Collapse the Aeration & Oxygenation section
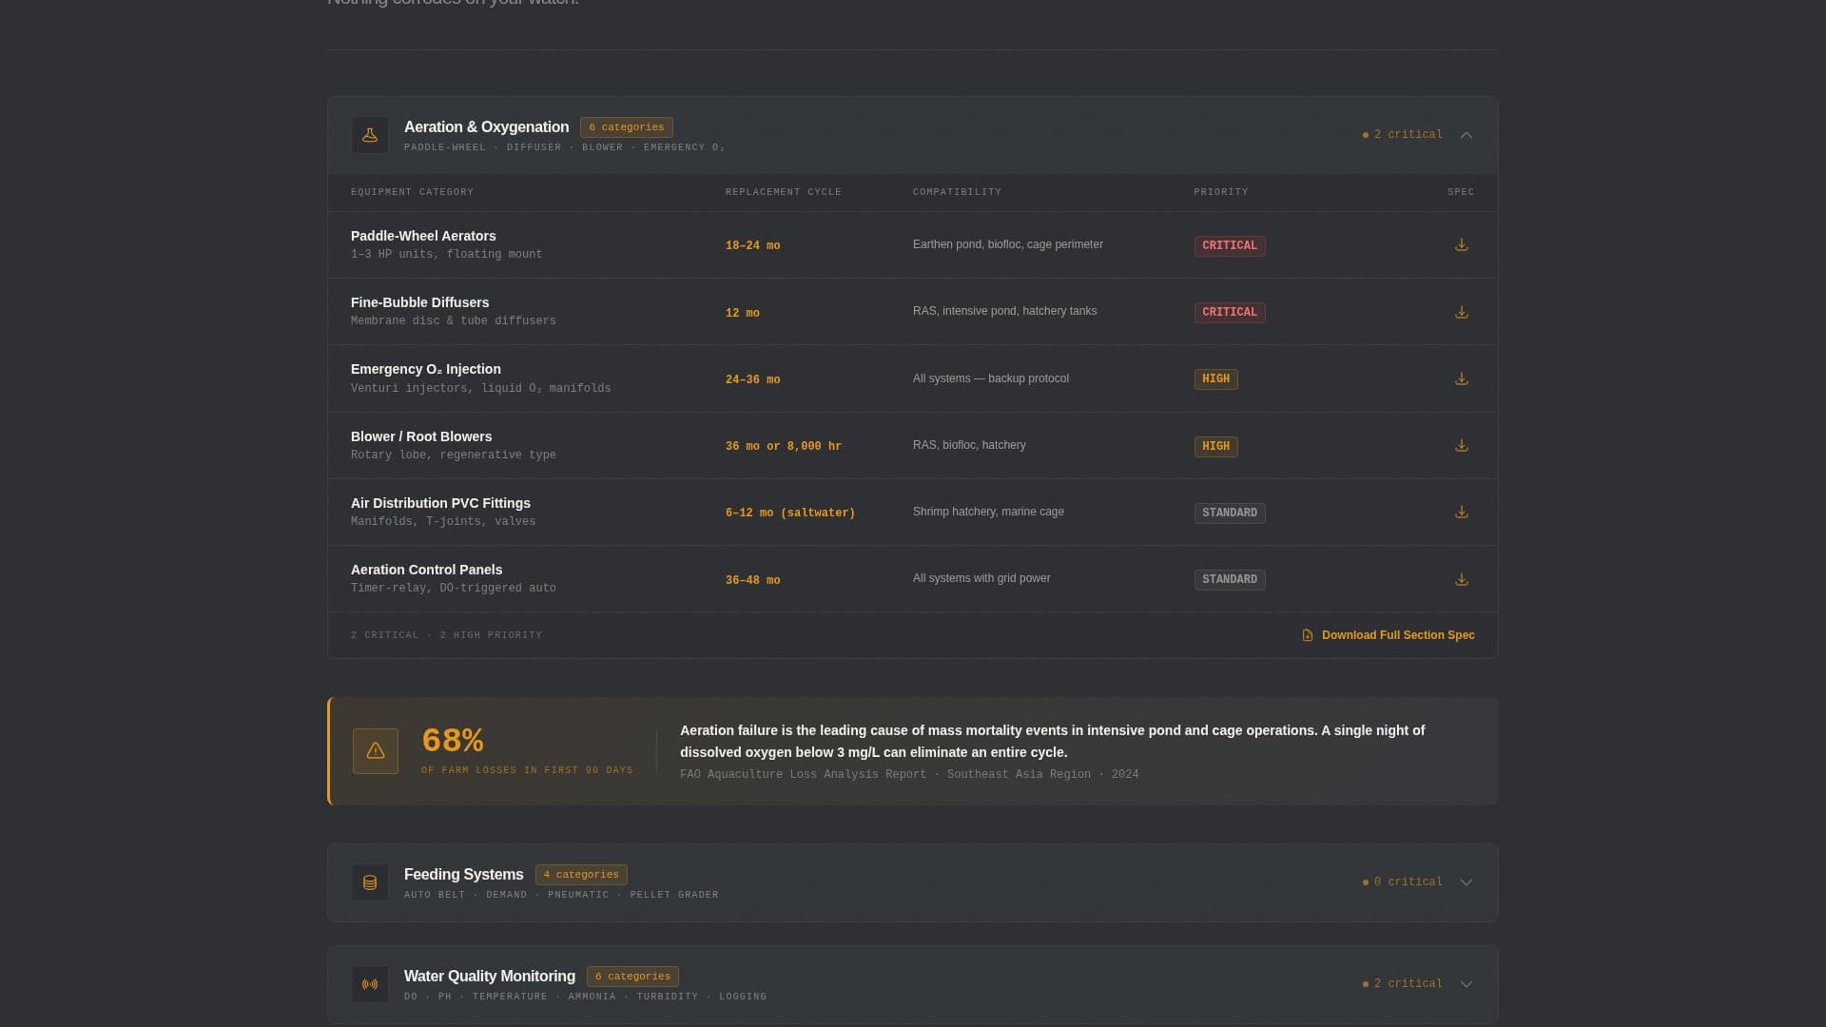This screenshot has width=1826, height=1027. (x=1466, y=134)
